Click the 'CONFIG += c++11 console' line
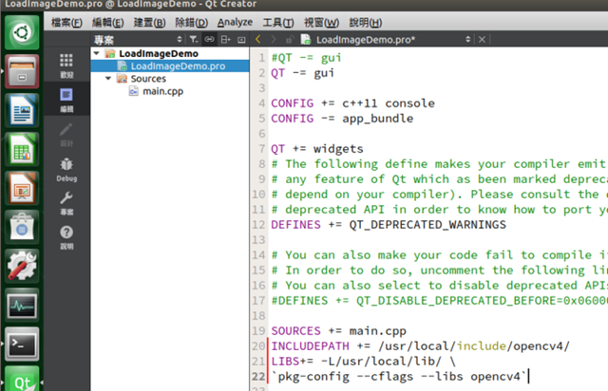Screen dimensions: 608x391 pyautogui.click(x=352, y=103)
